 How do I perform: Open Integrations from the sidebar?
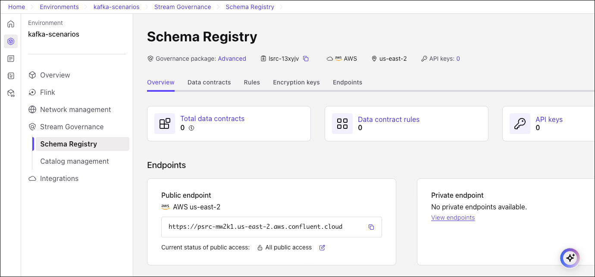point(59,178)
